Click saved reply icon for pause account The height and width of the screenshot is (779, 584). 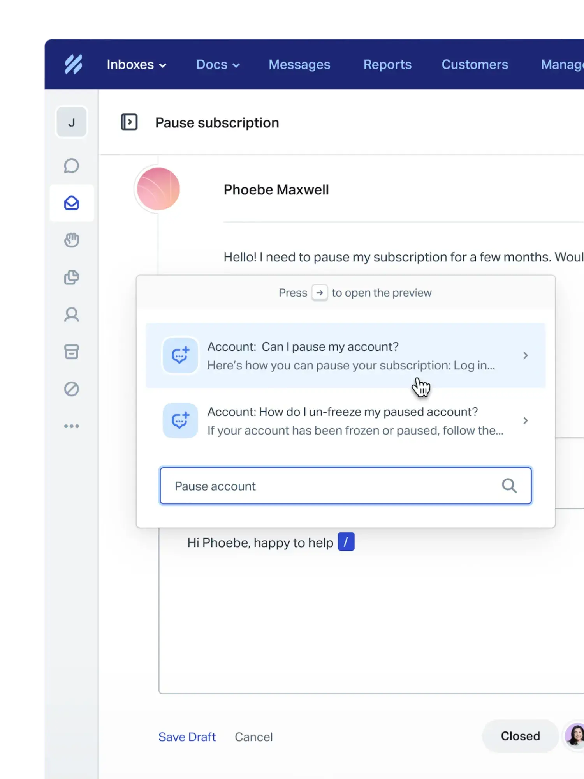tap(180, 355)
